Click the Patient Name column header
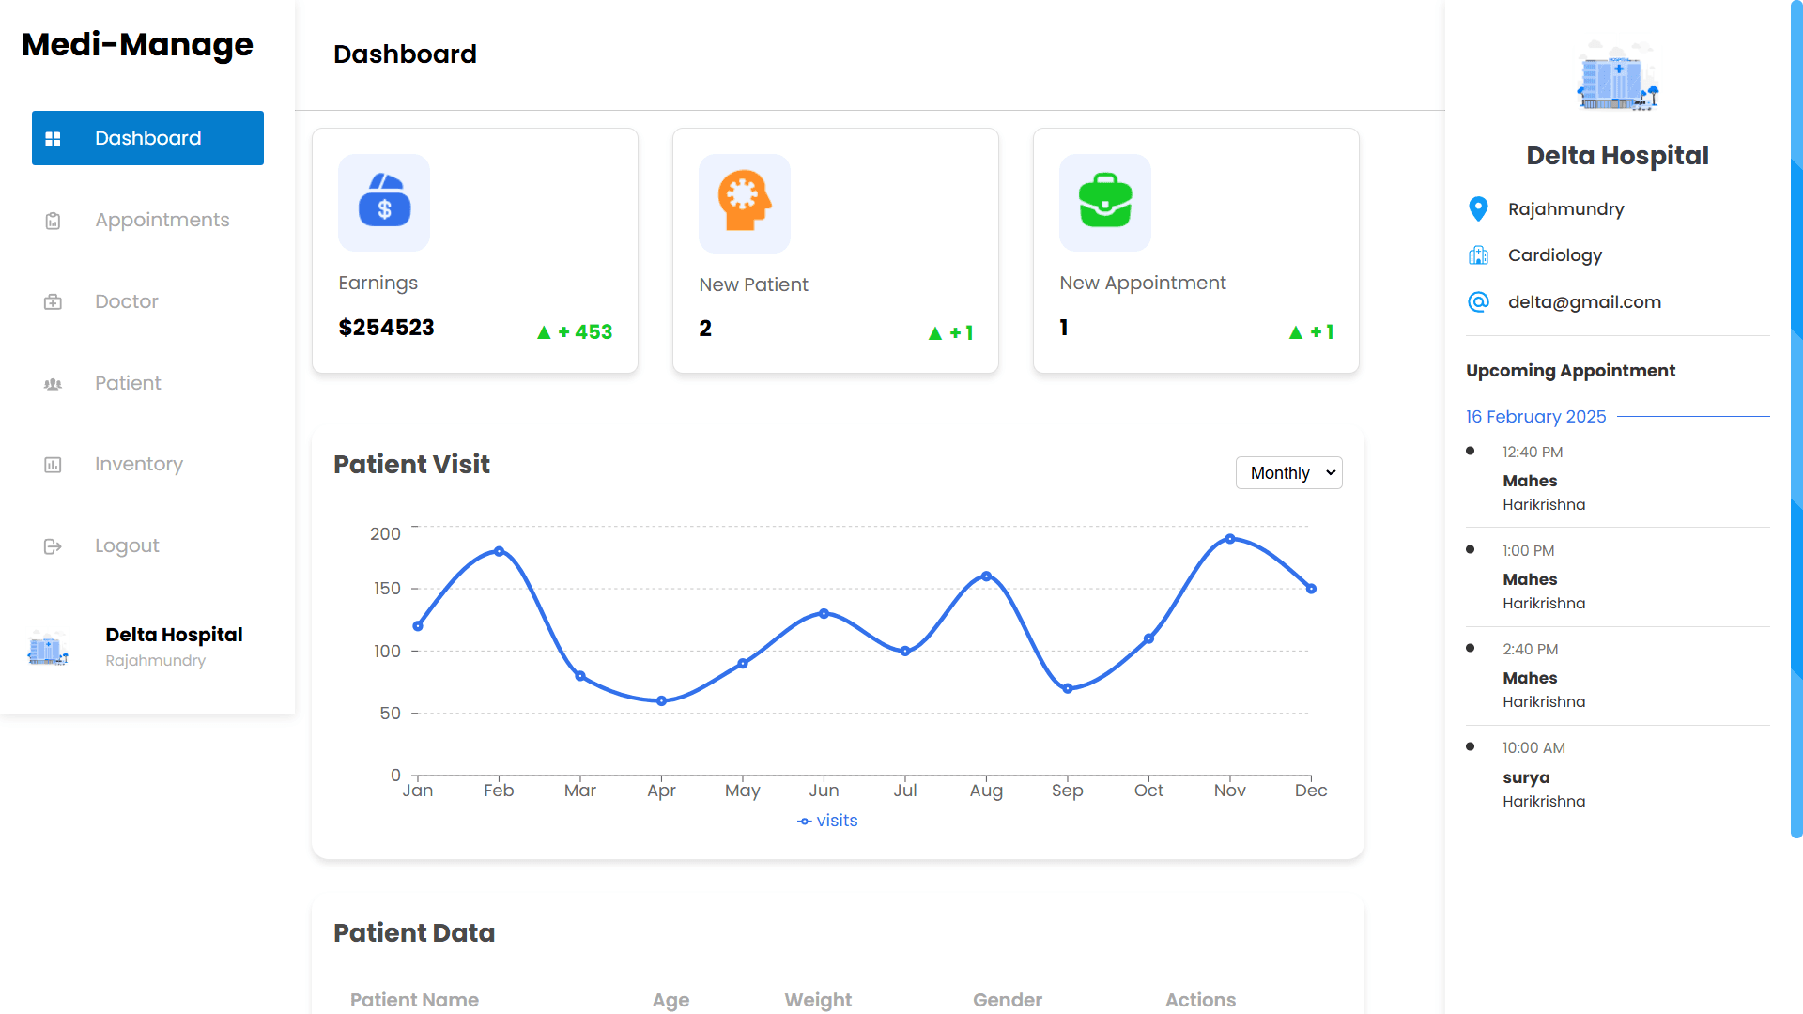Viewport: 1803px width, 1014px height. (414, 1000)
